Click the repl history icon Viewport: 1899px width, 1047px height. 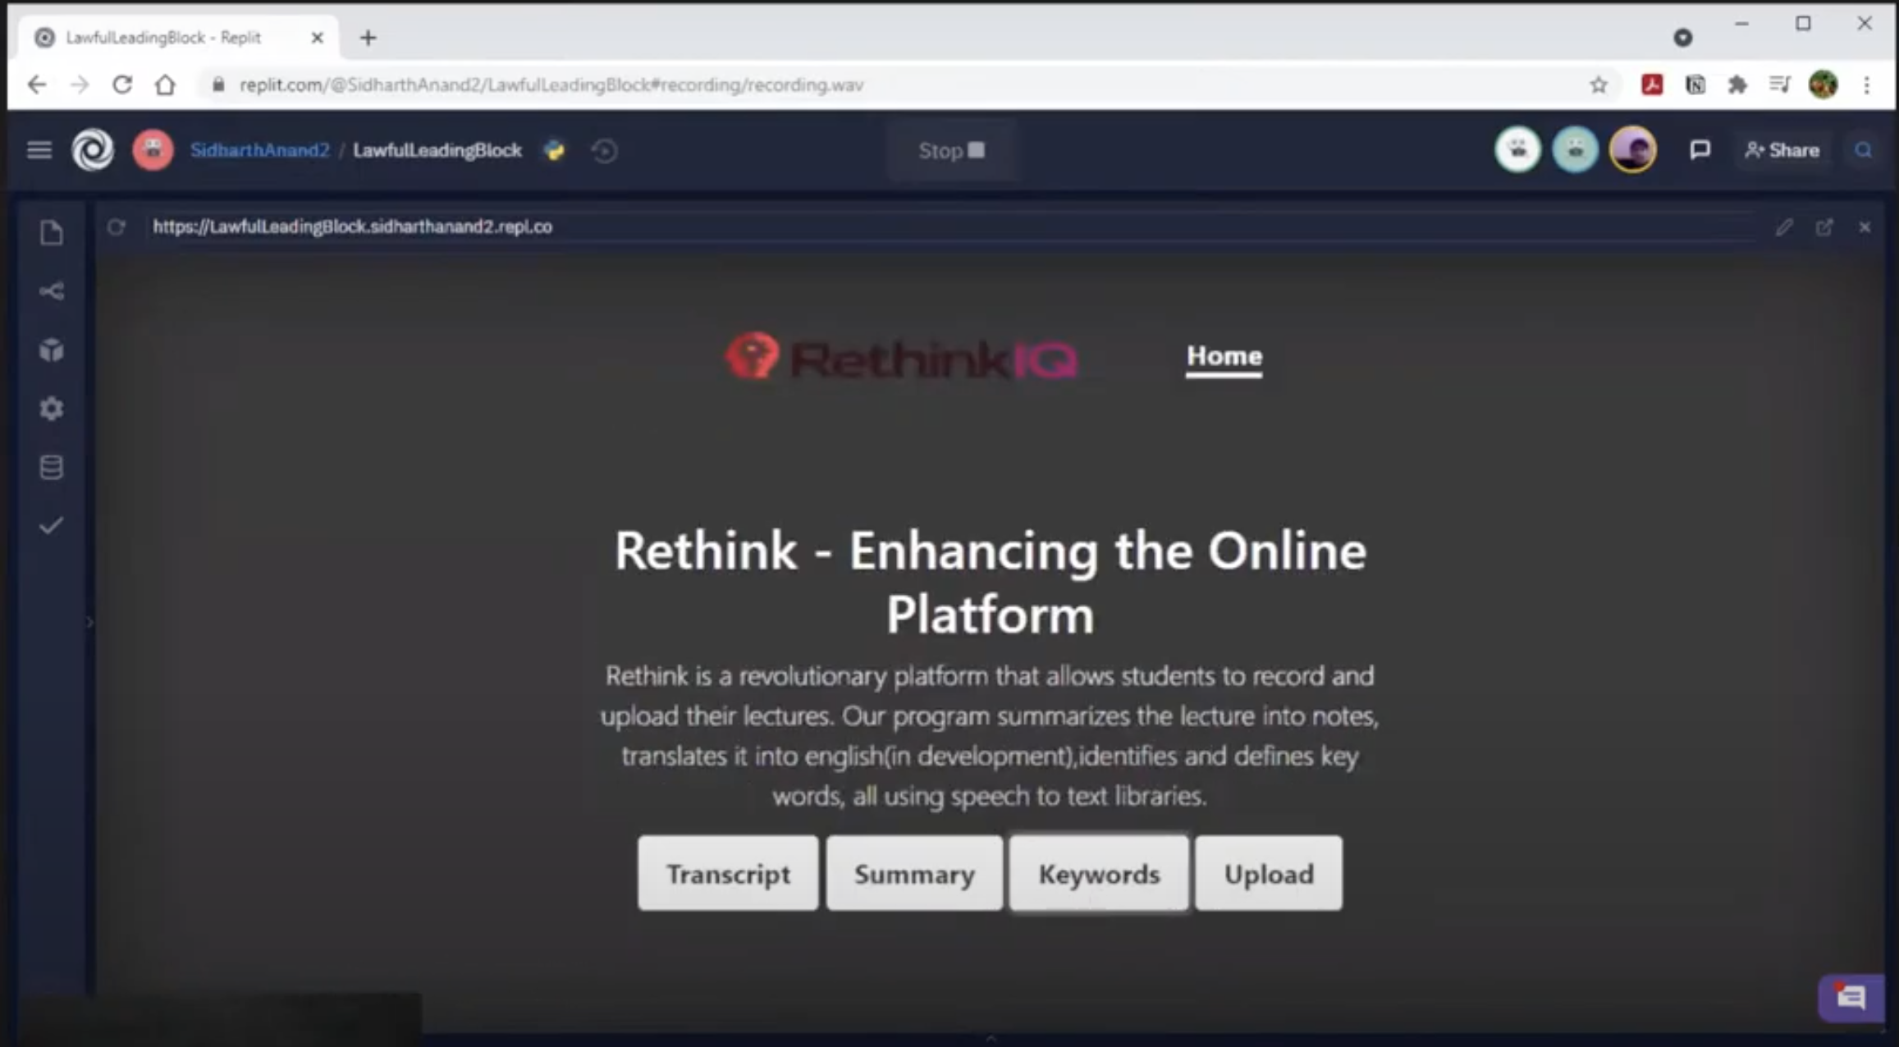click(x=605, y=151)
